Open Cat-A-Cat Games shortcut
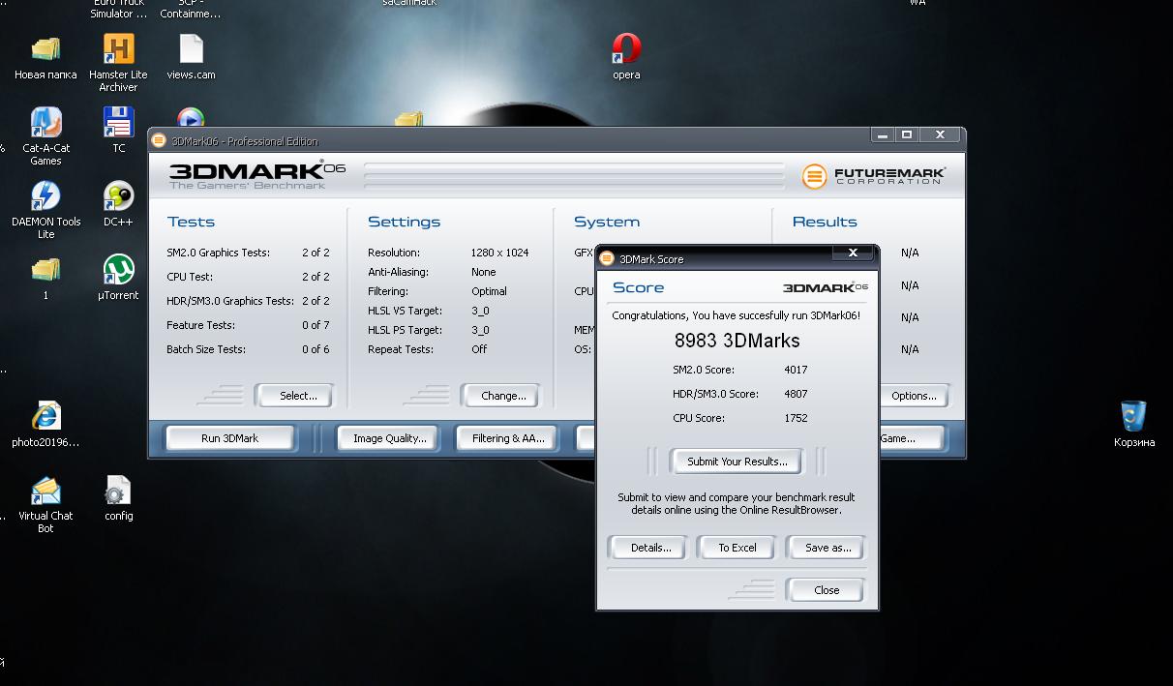 pyautogui.click(x=45, y=123)
